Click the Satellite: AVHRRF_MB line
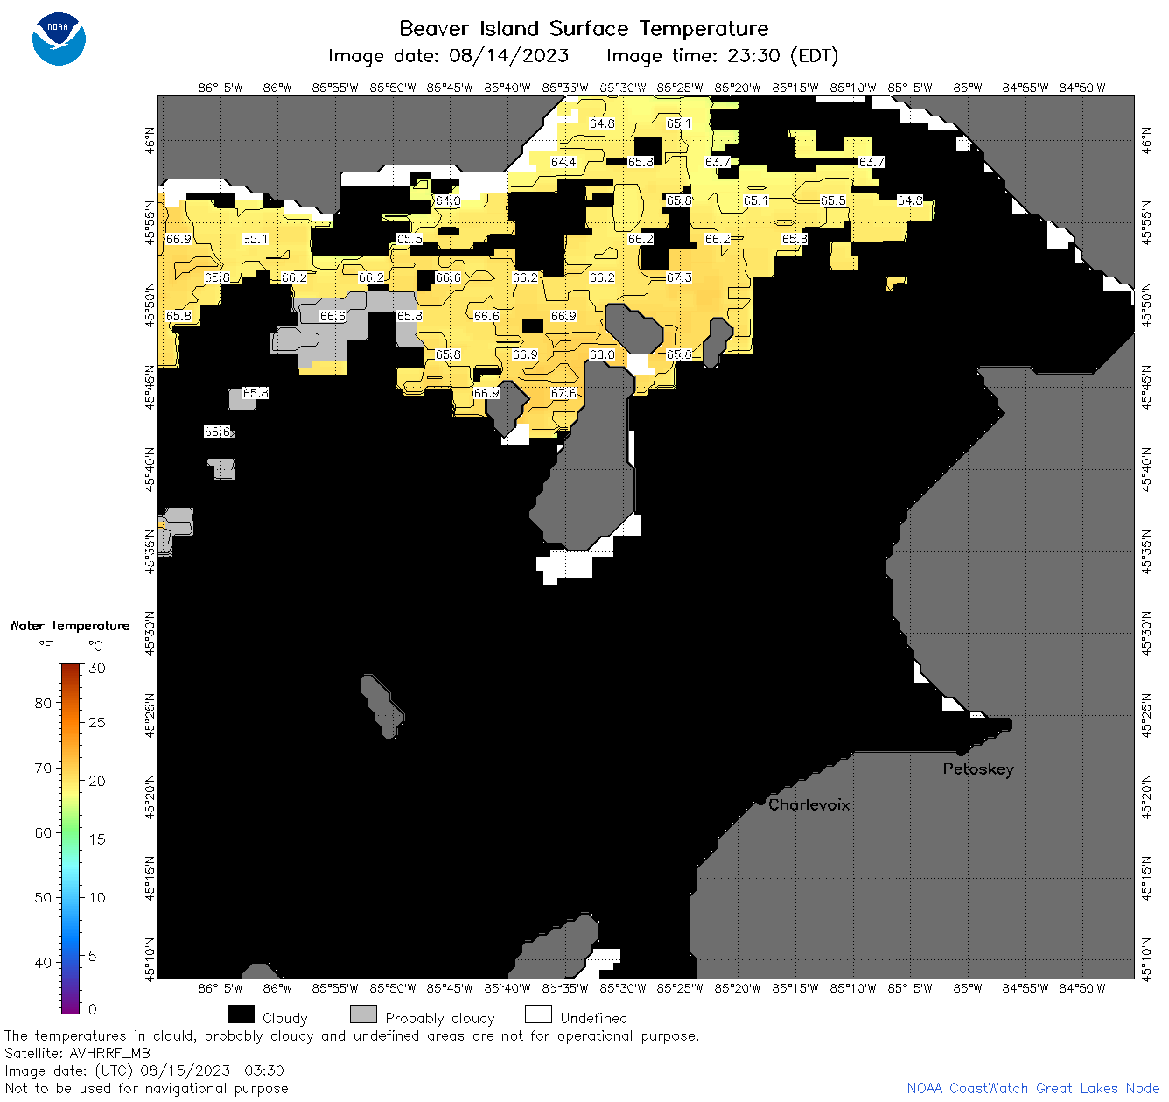 (77, 1053)
